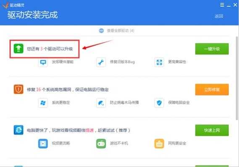This screenshot has width=239, height=167.
Task: Click the 游戏不卡机 label
Action: click(x=119, y=143)
